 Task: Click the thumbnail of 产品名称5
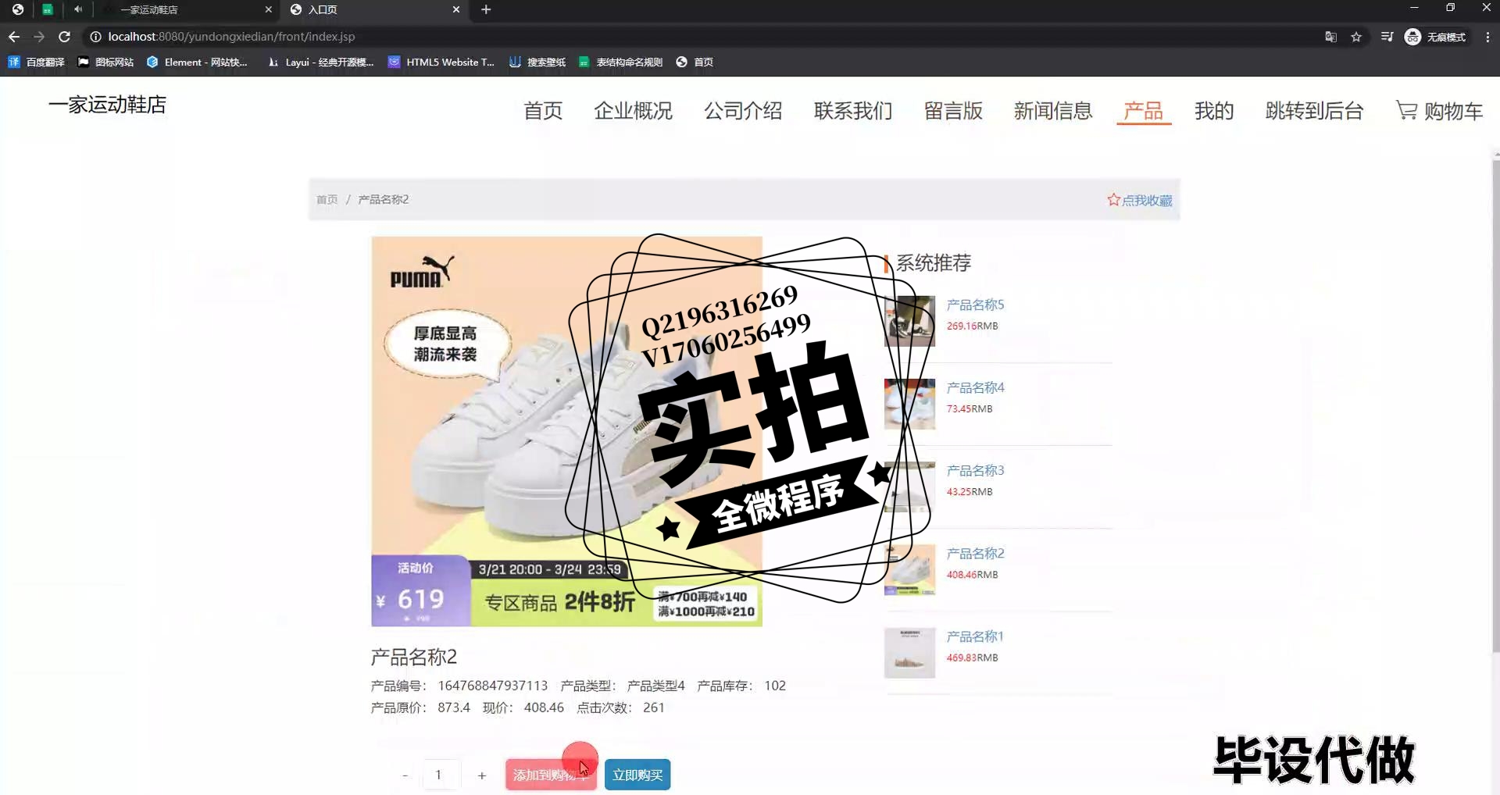click(909, 321)
